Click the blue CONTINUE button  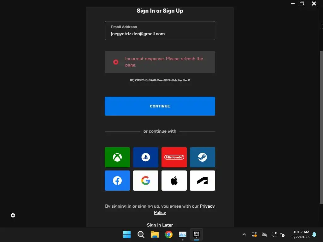coord(160,106)
